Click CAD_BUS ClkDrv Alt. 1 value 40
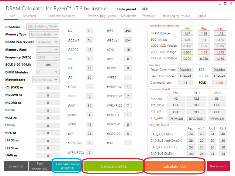Viewport: 235px width, 176px height. coord(202,134)
